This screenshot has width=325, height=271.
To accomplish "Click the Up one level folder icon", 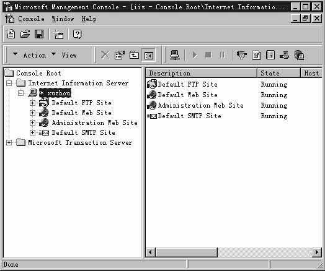I will click(134, 55).
